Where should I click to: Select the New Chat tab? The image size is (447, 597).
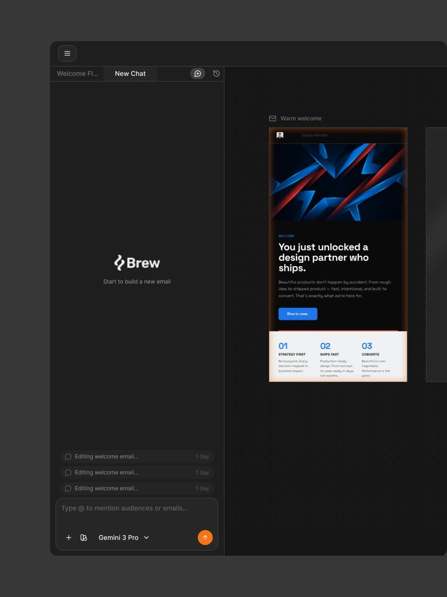tap(130, 74)
